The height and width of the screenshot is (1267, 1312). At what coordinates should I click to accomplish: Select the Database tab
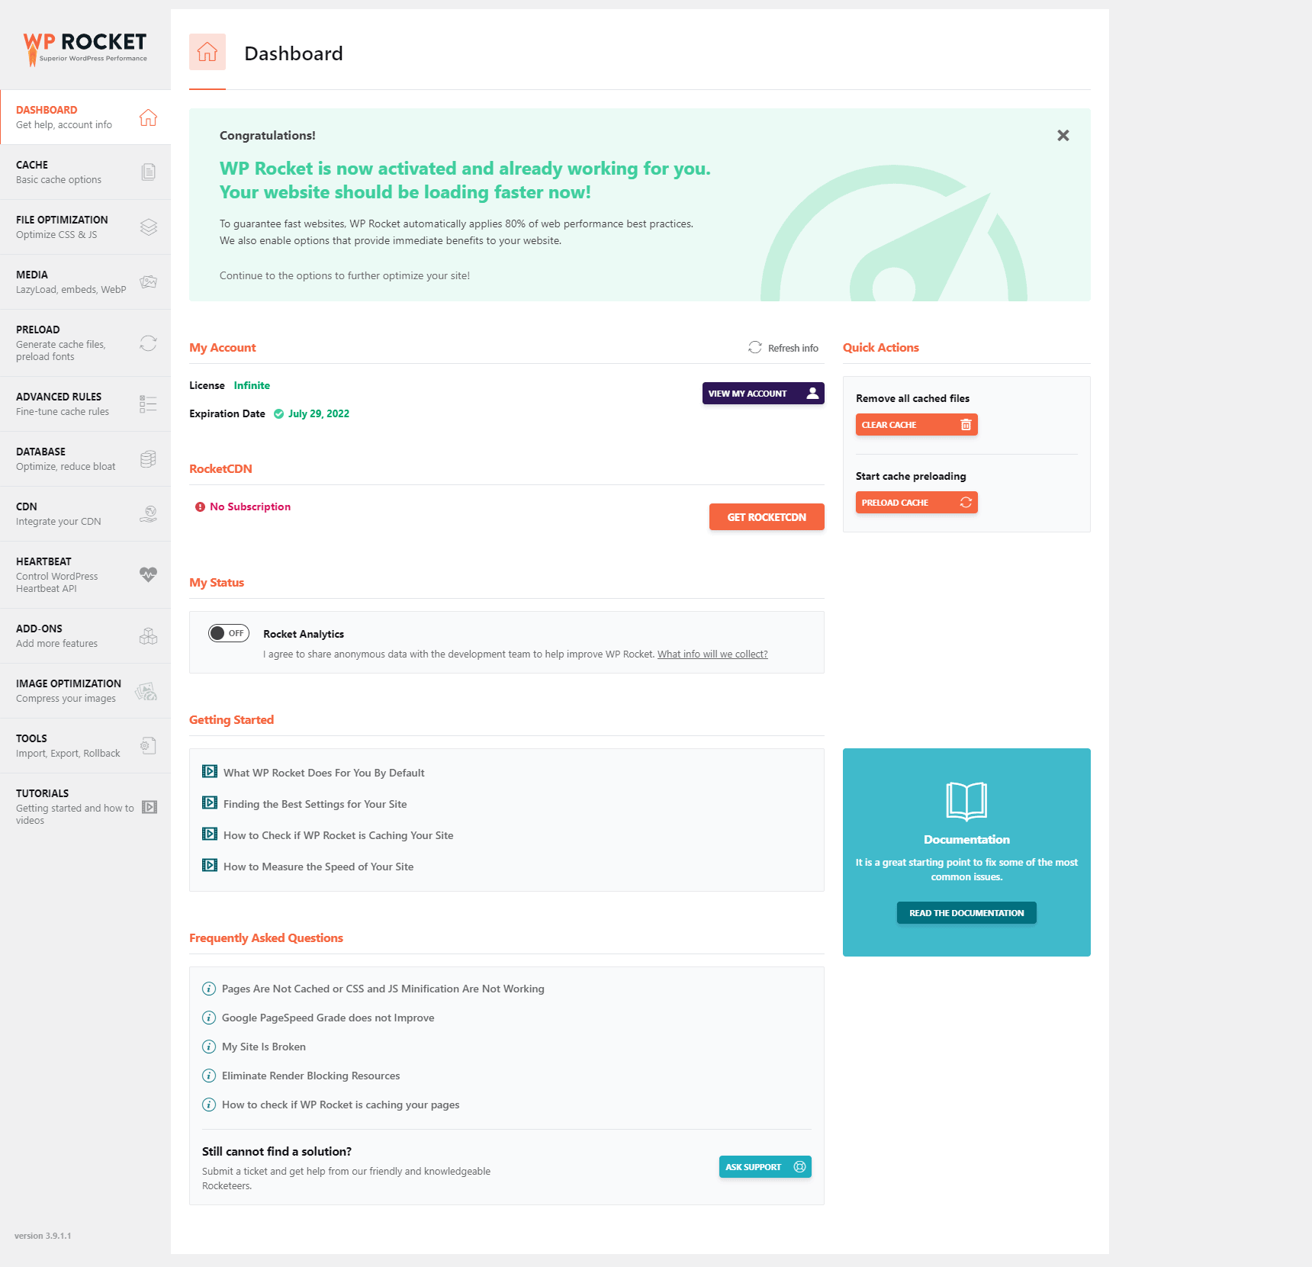pyautogui.click(x=85, y=459)
